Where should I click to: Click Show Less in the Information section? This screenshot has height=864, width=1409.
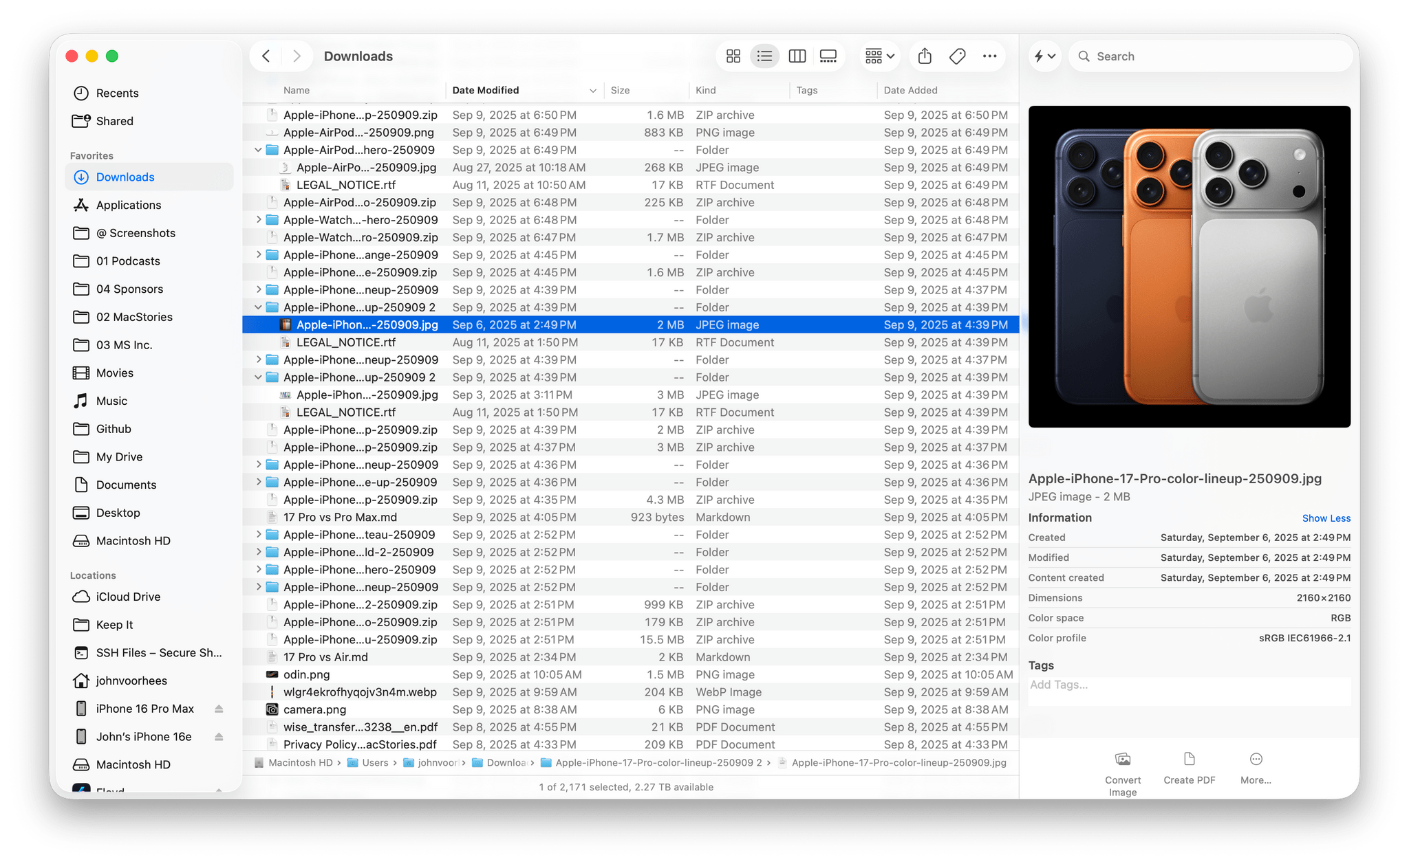point(1326,518)
